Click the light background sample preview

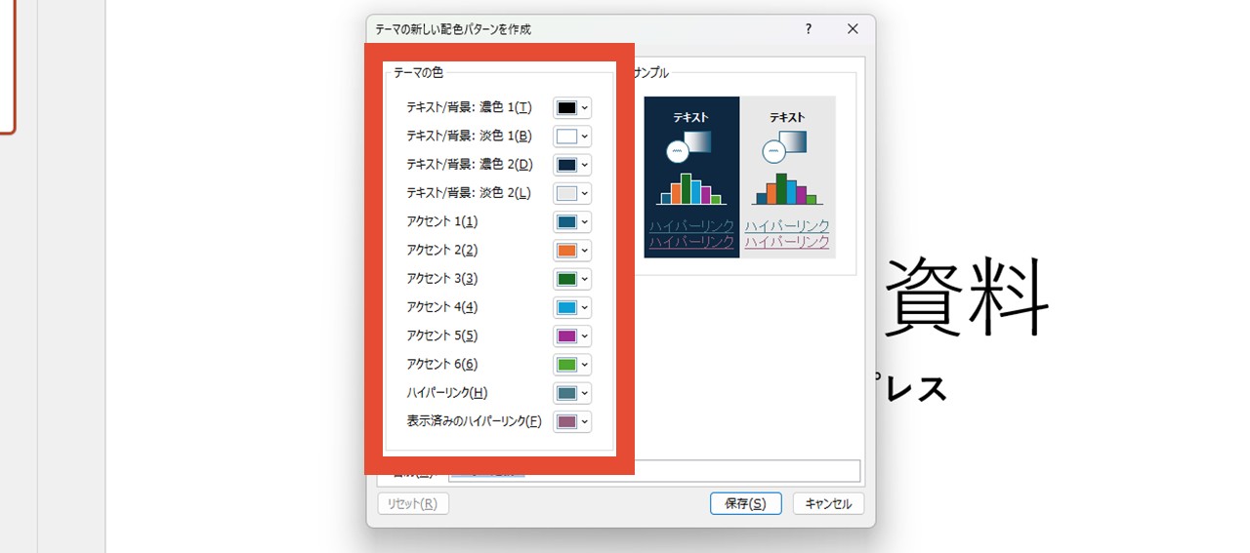tap(787, 177)
